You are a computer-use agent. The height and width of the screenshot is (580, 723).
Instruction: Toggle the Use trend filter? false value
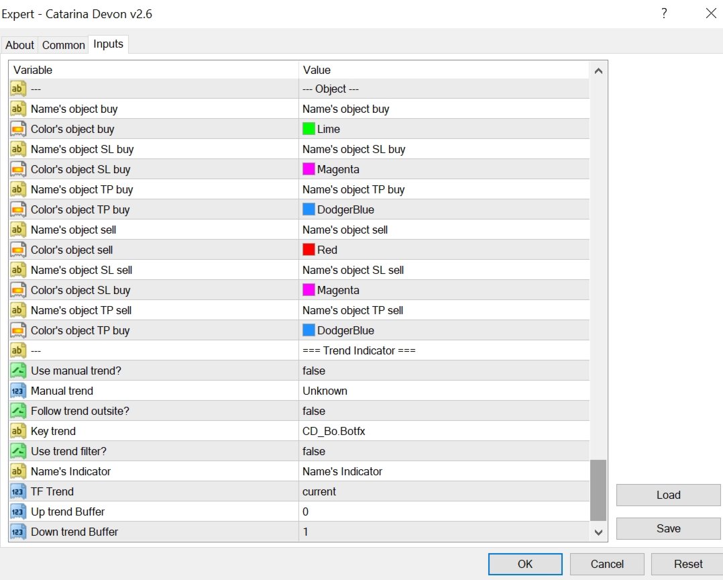444,451
